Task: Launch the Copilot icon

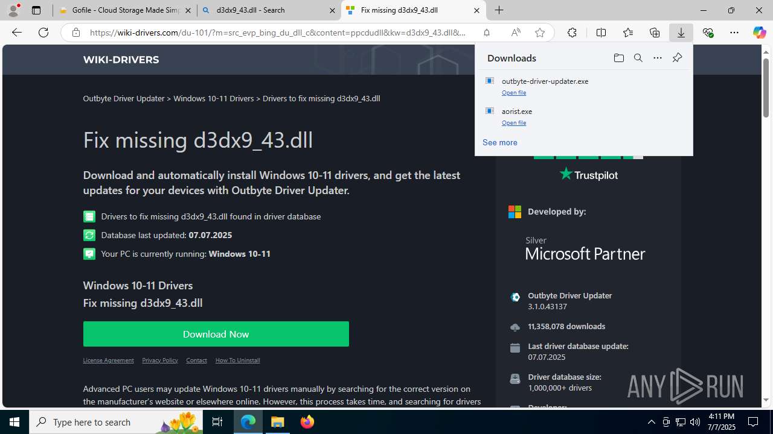Action: coord(759,33)
